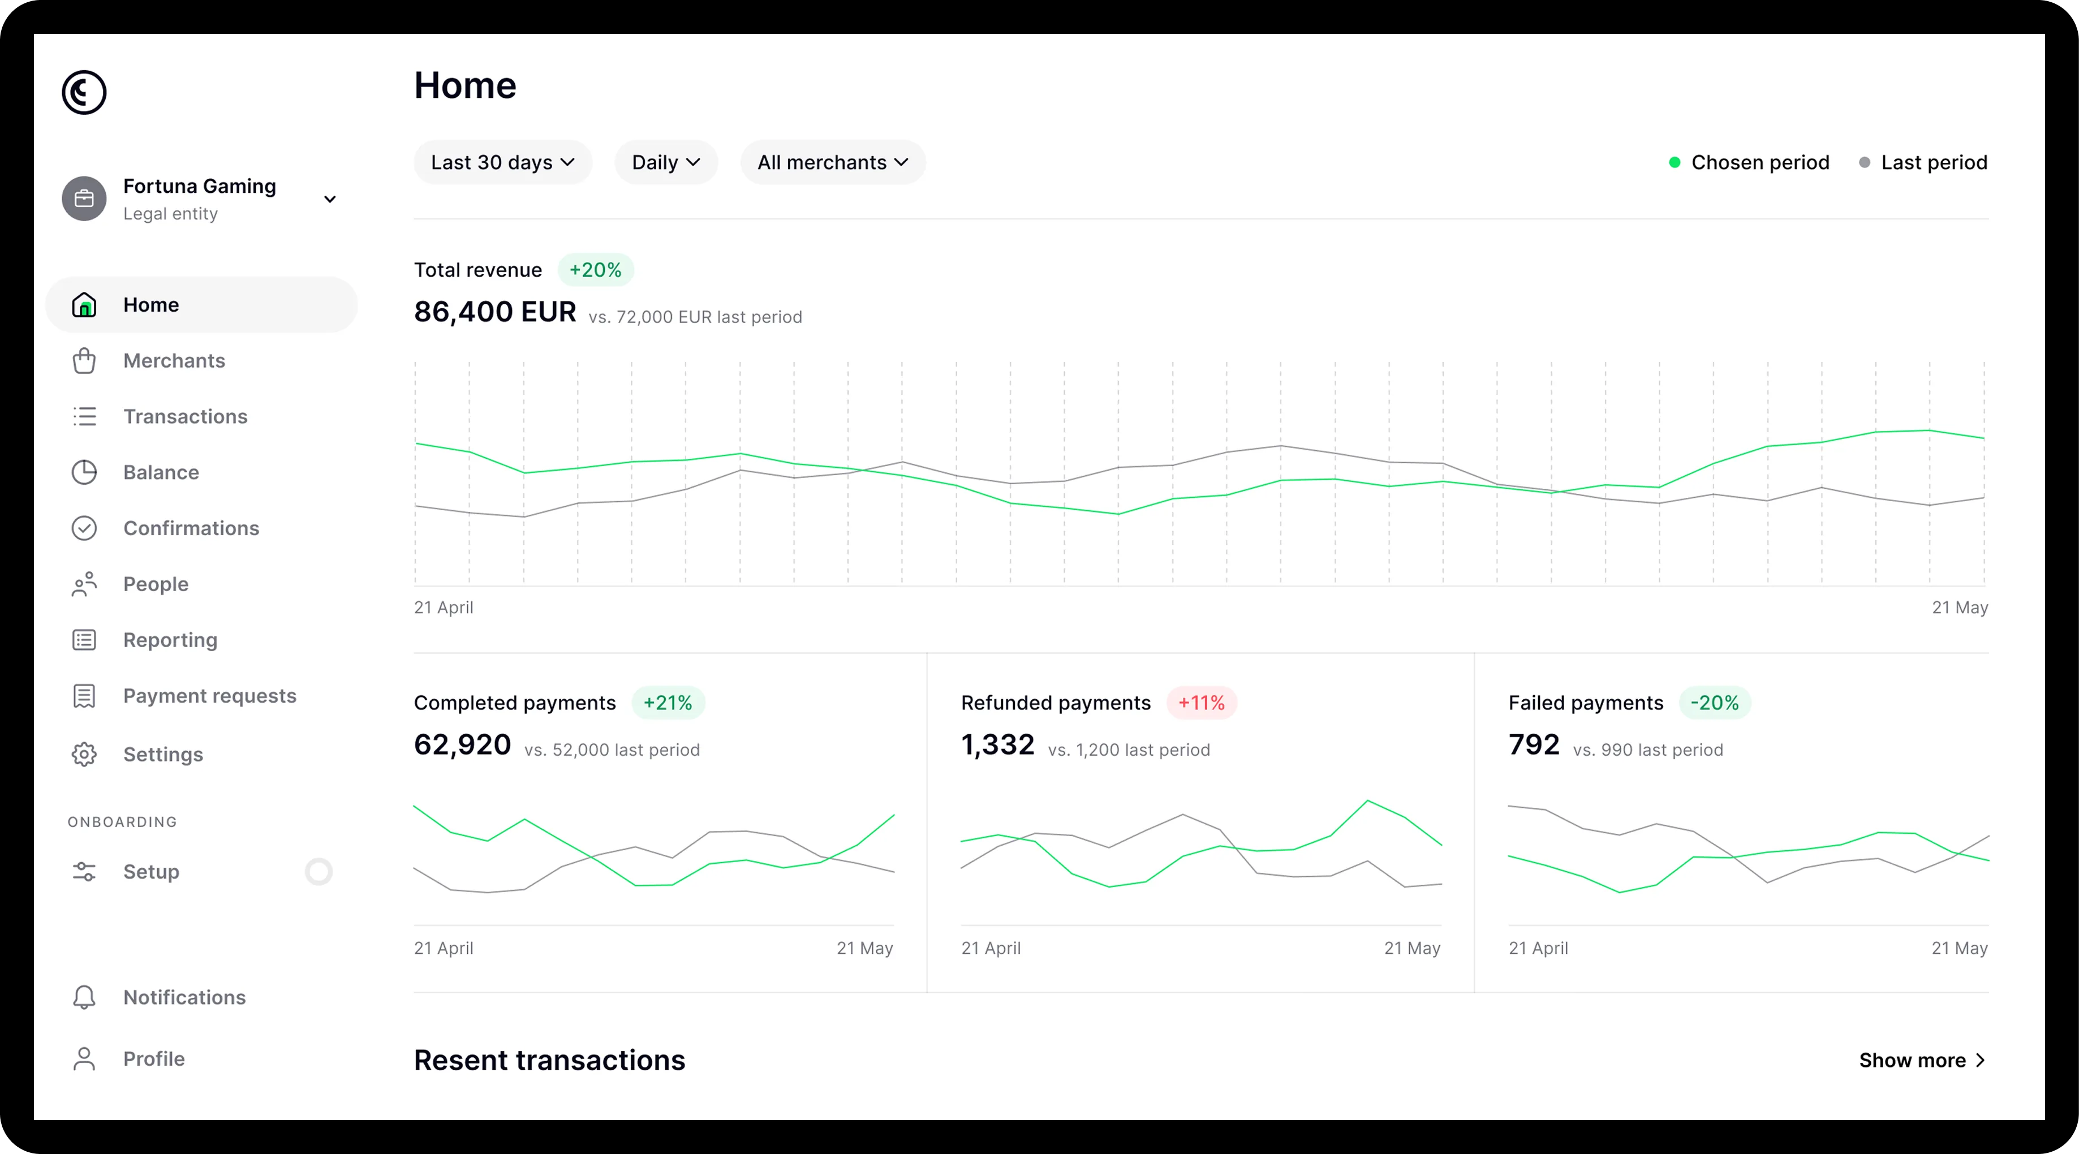Click the gray Last period legend dot
Viewport: 2079px width, 1154px height.
[1865, 162]
